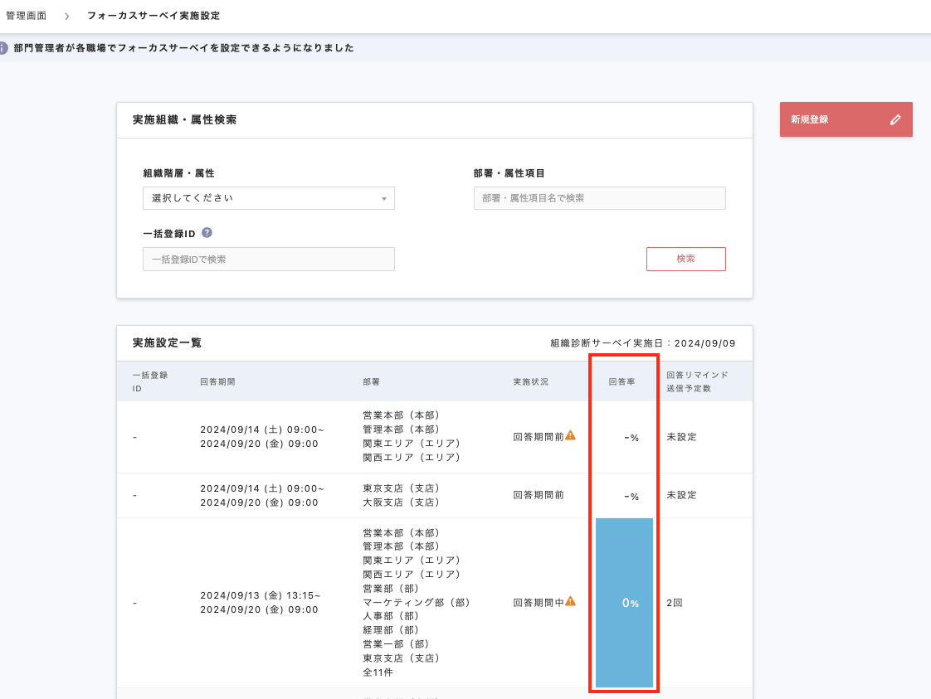Click the 一括登録IDで検索 input field
Viewport: 931px width, 699px height.
point(268,260)
